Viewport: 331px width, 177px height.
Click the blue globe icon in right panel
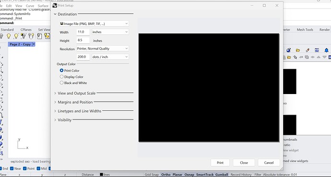289,50
